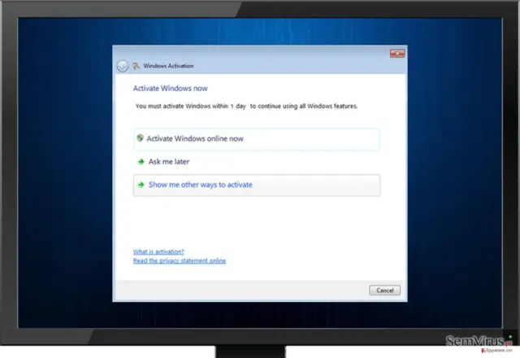Screen dimensions: 520x358
Task: Click the green arrow beside Show me other ways
Action: (141, 185)
